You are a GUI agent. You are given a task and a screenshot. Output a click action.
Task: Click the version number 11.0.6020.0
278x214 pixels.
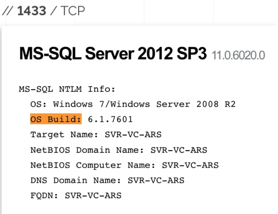point(238,55)
